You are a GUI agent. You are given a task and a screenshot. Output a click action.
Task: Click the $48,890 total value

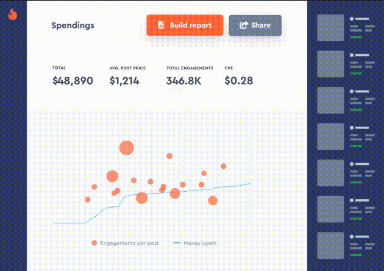[x=73, y=80]
